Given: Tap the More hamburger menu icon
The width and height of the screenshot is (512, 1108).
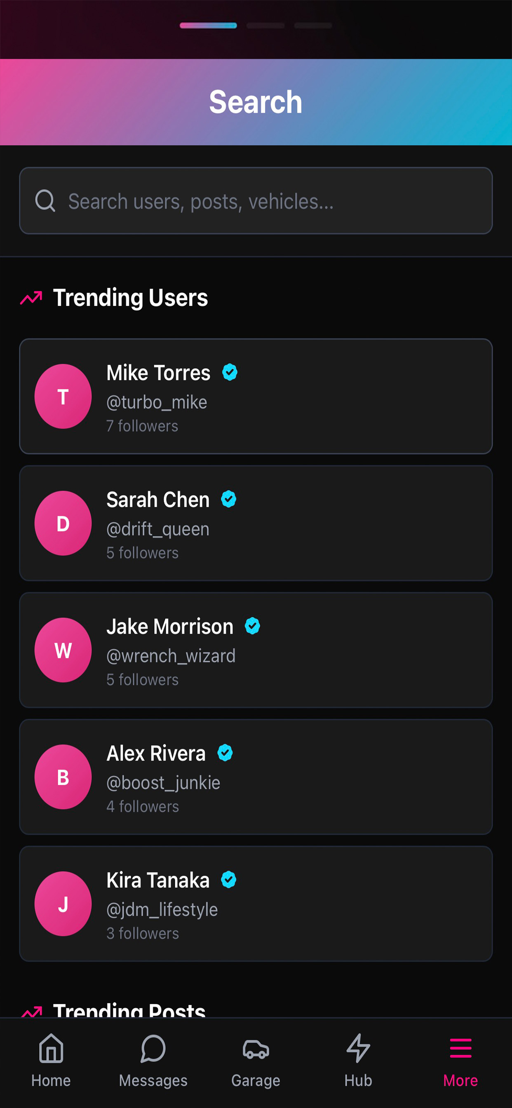Looking at the screenshot, I should 460,1048.
